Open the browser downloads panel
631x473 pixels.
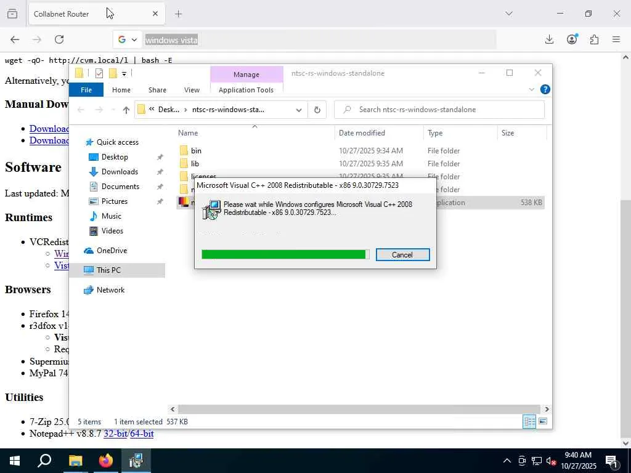[x=549, y=39]
